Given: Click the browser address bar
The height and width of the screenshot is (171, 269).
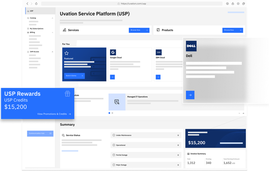Looking at the screenshot, I should tap(132, 4).
